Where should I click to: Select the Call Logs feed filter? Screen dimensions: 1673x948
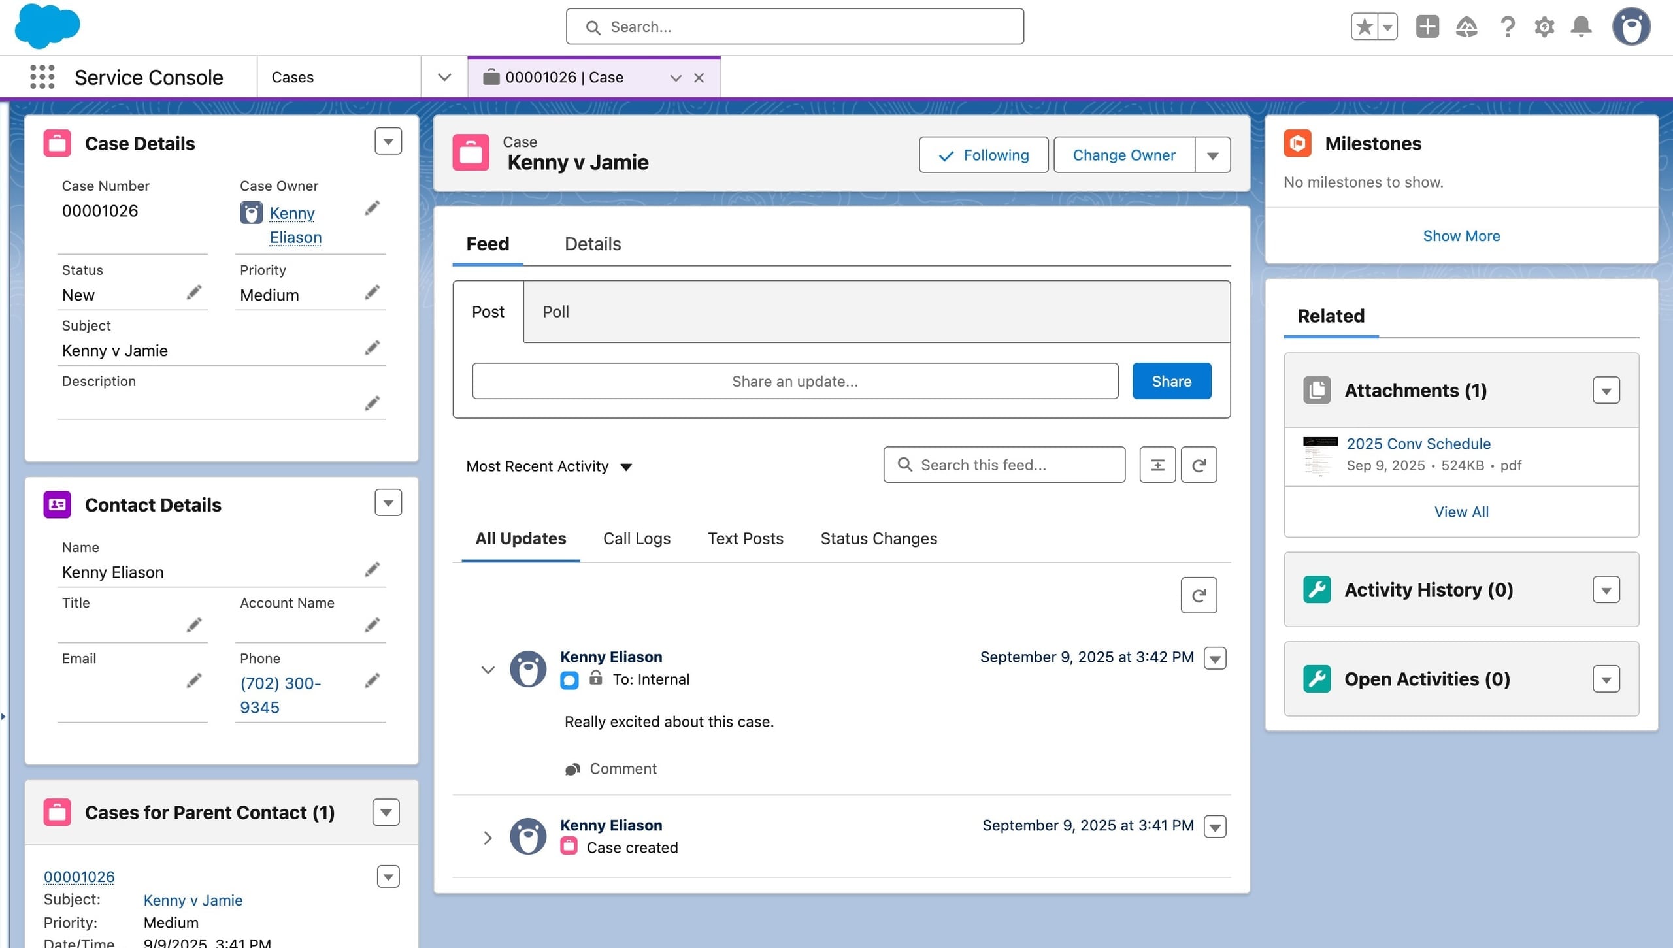click(636, 538)
